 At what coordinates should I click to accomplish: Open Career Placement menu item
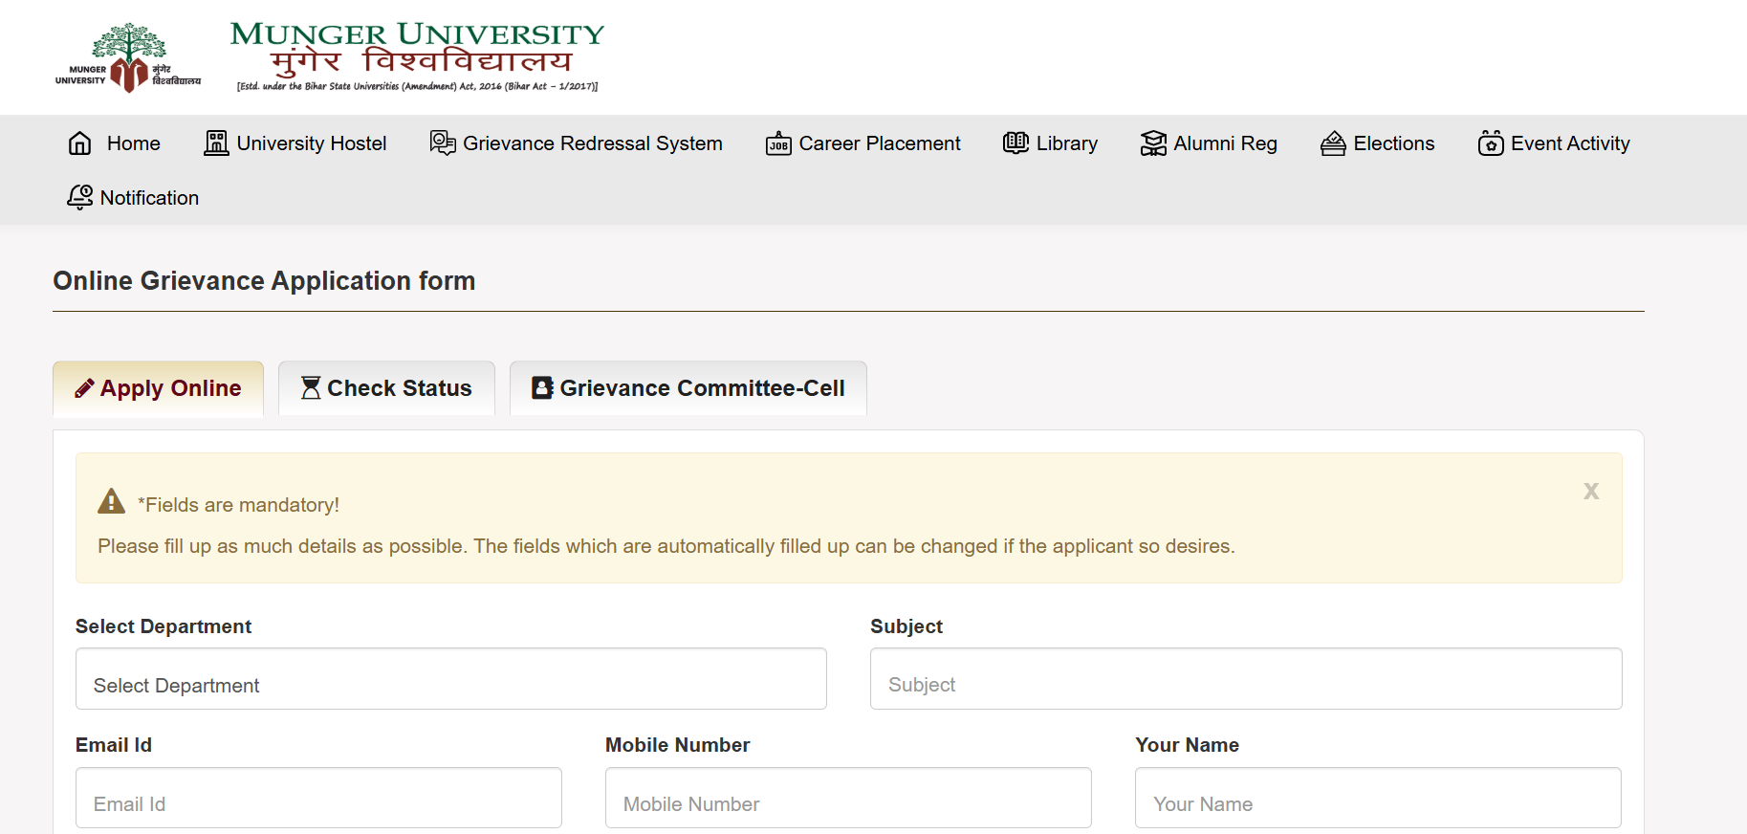[x=863, y=143]
